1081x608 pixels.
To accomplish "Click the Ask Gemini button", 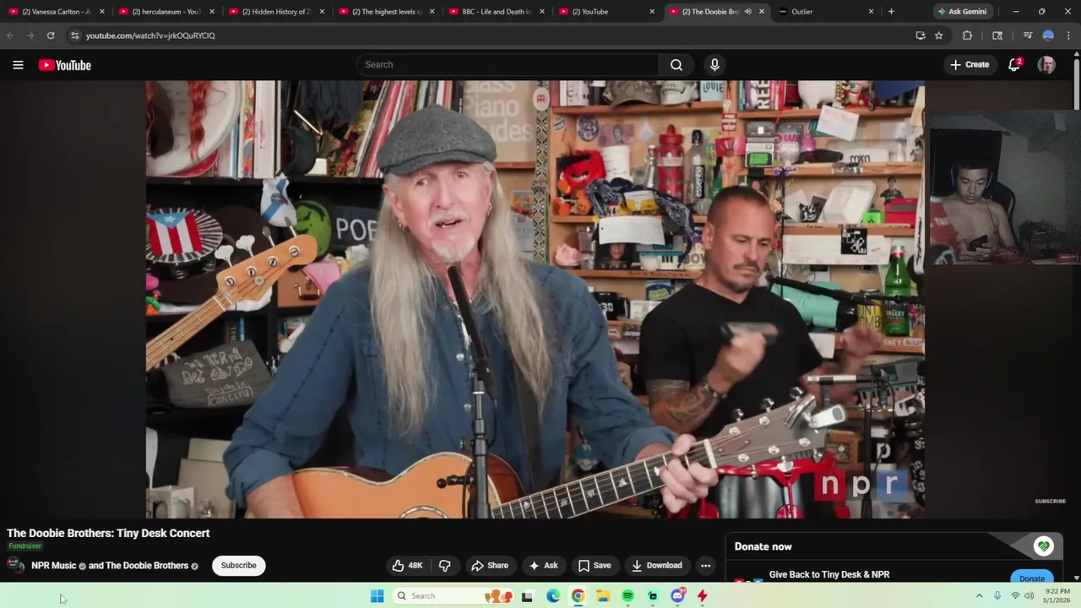I will point(961,12).
